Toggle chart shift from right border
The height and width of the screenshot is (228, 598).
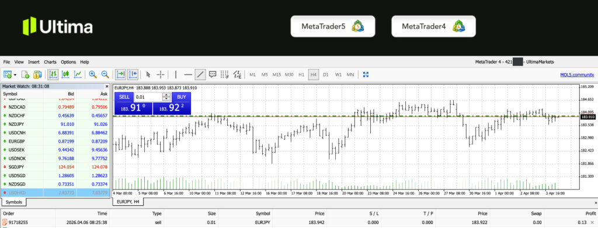click(133, 74)
